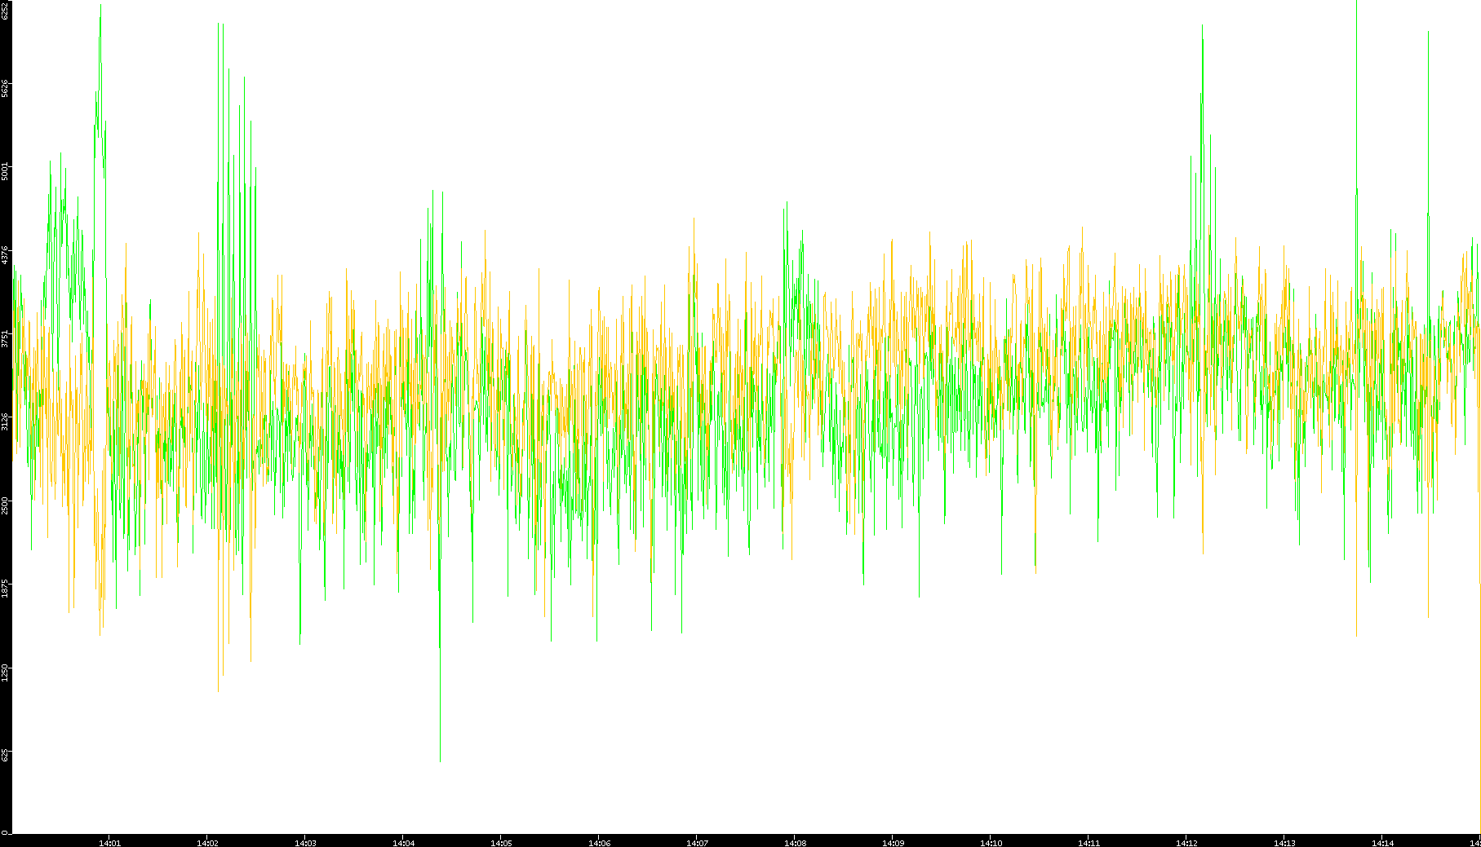The image size is (1481, 847).
Task: Click the 14:04 time axis label
Action: [403, 843]
